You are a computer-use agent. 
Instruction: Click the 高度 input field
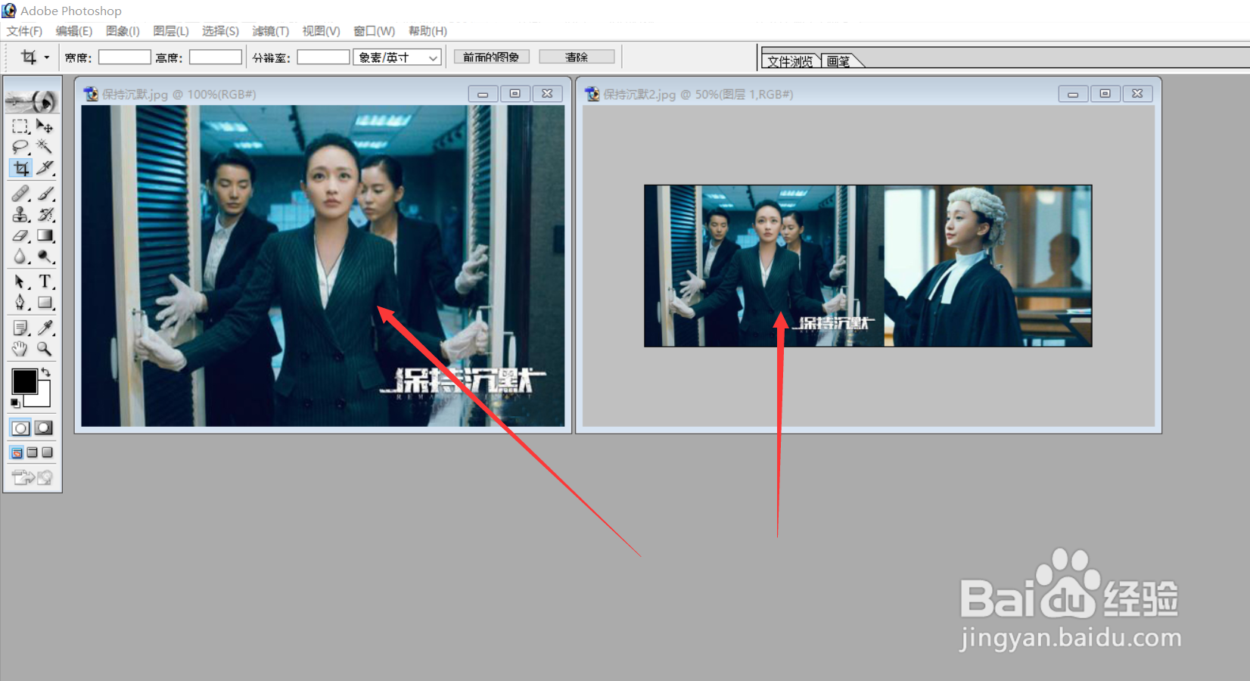click(x=216, y=57)
